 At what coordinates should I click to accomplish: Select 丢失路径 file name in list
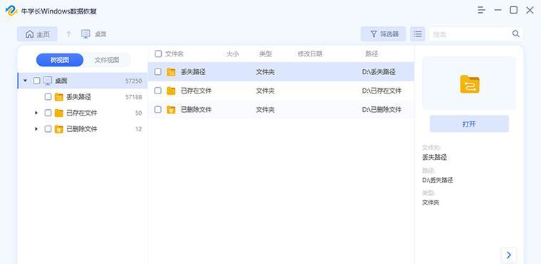[x=193, y=72]
